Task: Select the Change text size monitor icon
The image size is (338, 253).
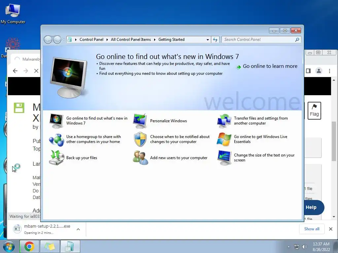Action: (224, 158)
